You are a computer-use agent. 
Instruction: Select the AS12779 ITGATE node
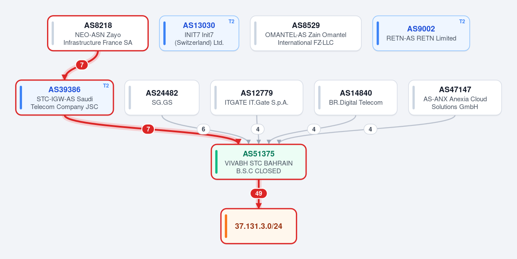pyautogui.click(x=257, y=97)
